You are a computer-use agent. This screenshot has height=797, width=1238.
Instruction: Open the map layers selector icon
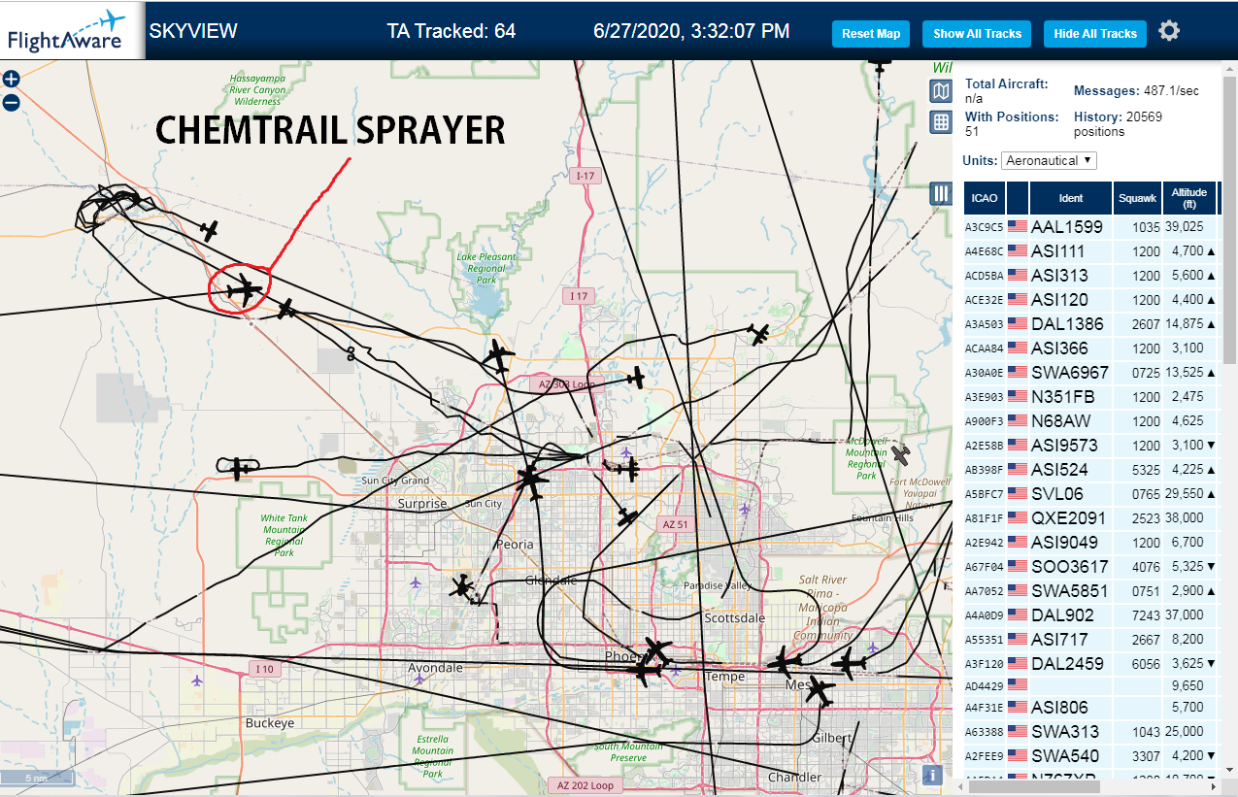940,91
